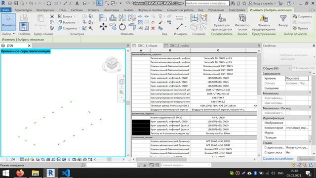Open the Windows Start menu
Viewport: 316px width, 178px height.
pyautogui.click(x=5, y=173)
